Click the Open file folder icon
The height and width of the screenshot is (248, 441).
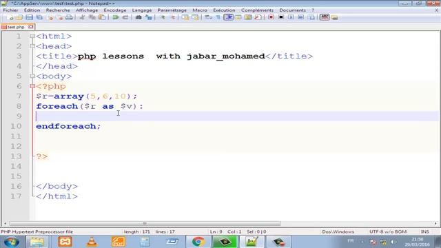19,17
